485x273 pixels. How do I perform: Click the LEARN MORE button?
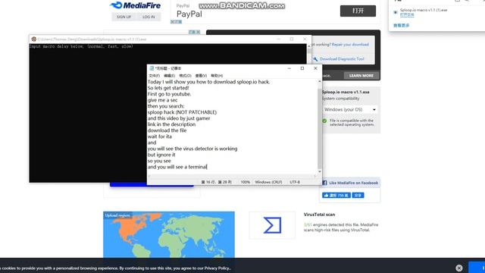pyautogui.click(x=361, y=76)
